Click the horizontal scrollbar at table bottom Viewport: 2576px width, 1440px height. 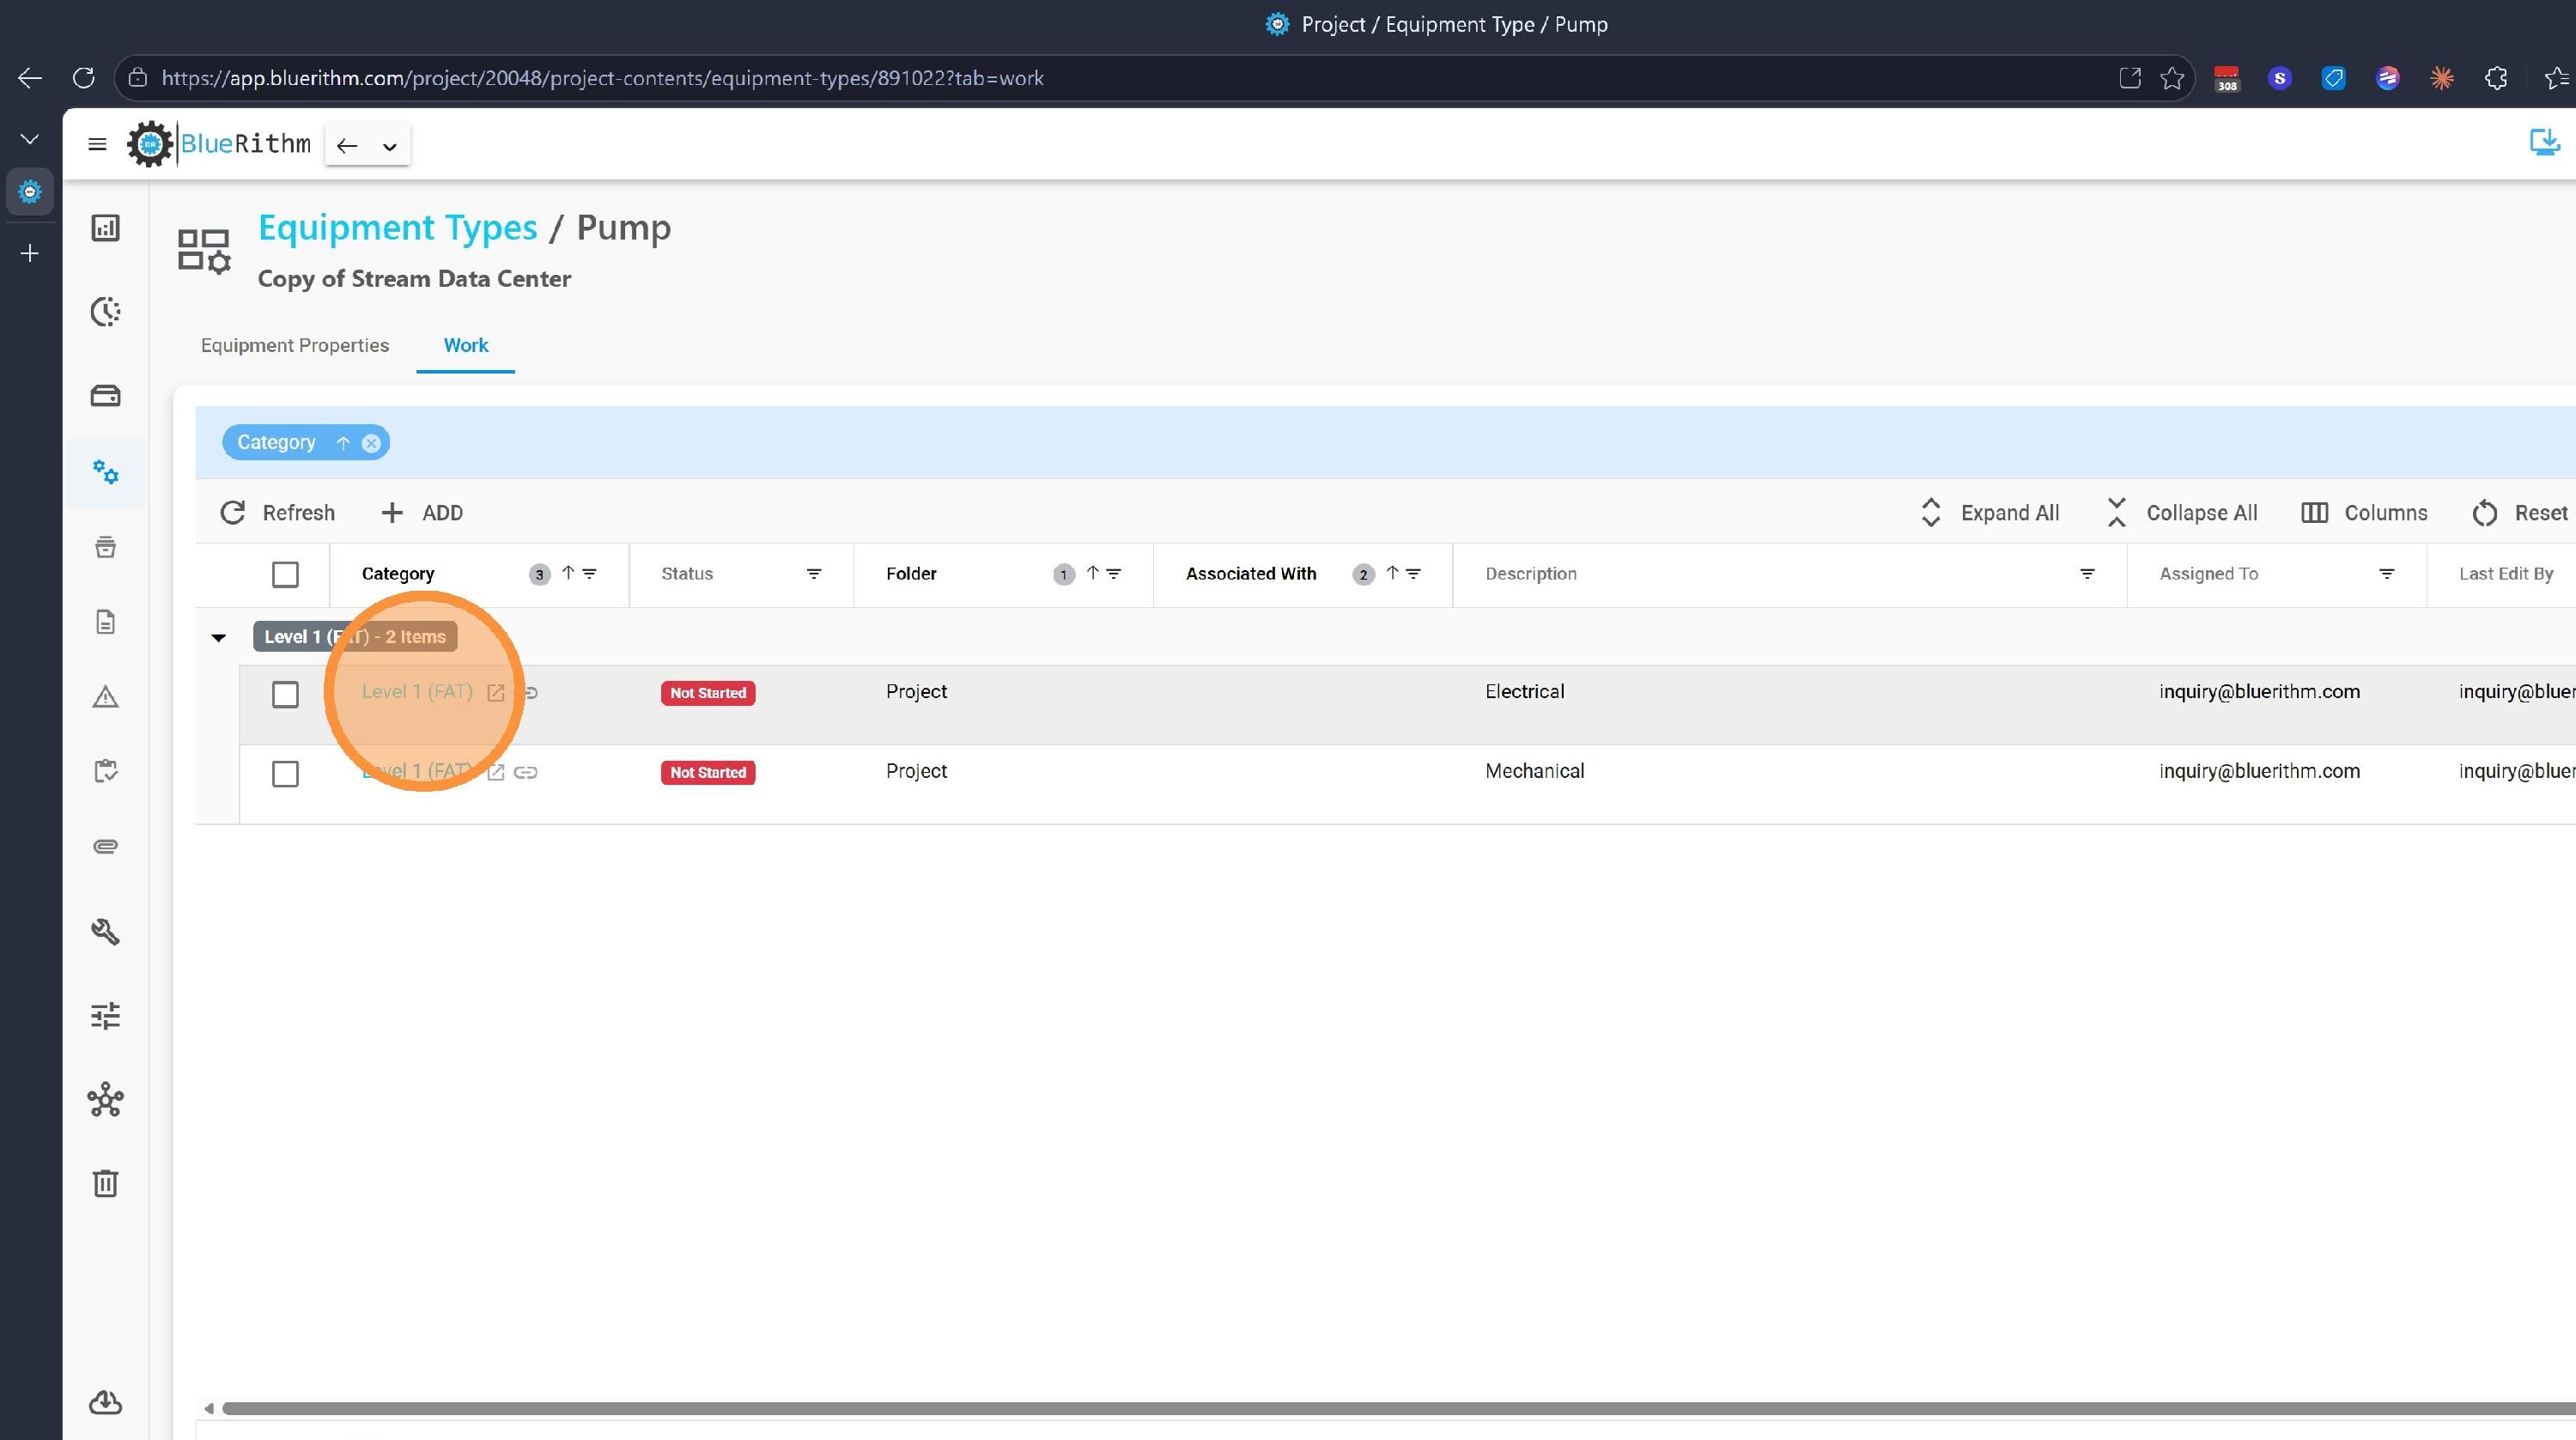pos(1398,1409)
